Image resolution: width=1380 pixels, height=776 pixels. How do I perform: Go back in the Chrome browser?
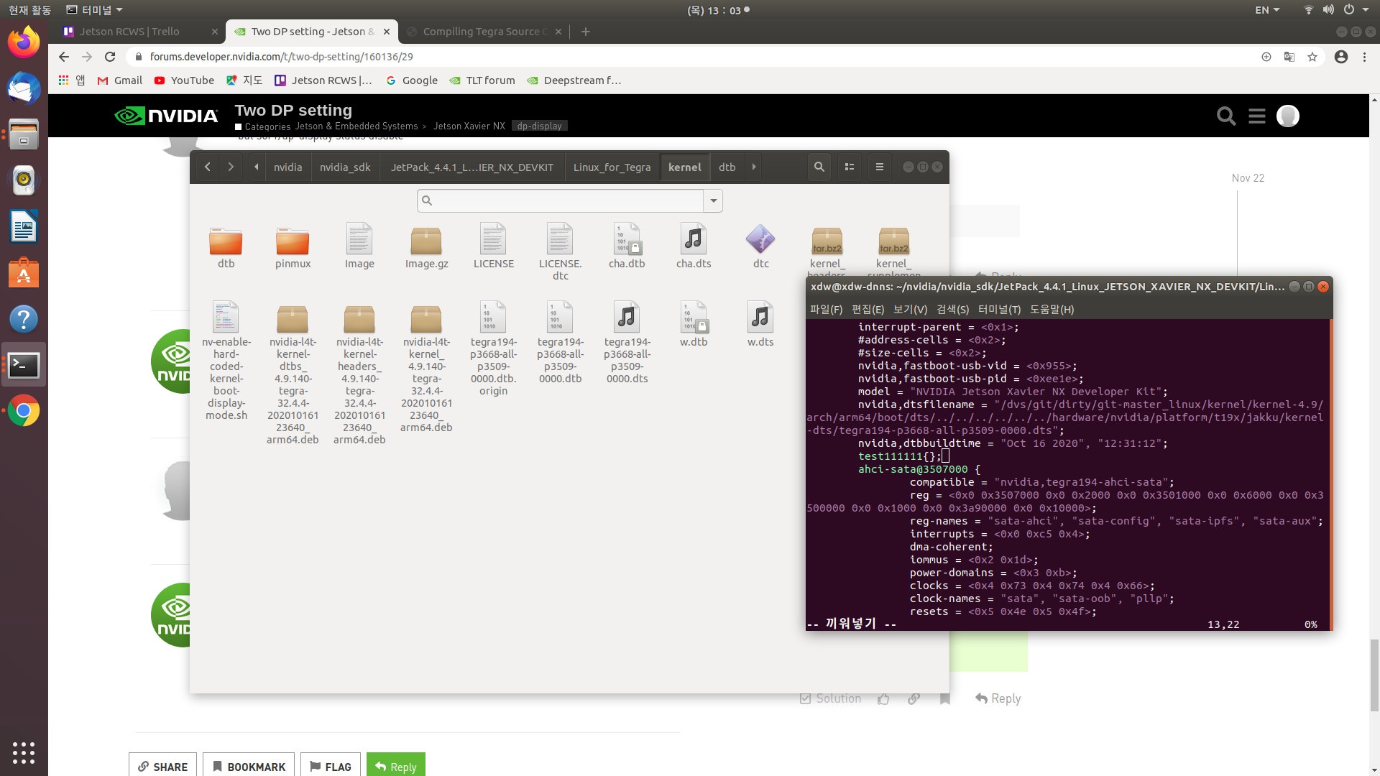[x=64, y=57]
